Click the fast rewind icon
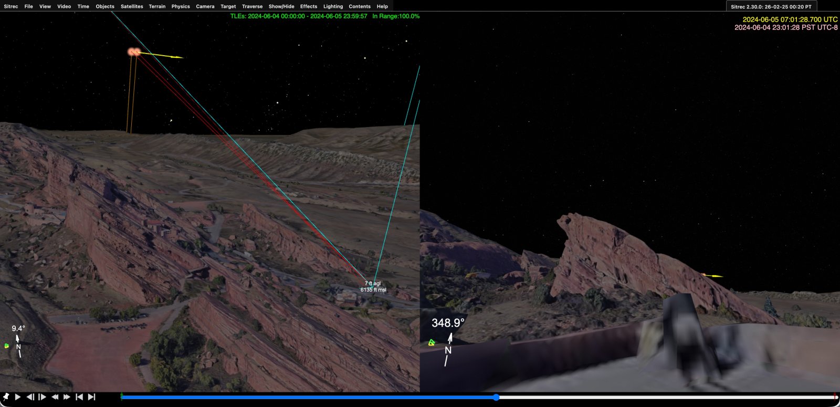This screenshot has height=407, width=840. point(55,397)
